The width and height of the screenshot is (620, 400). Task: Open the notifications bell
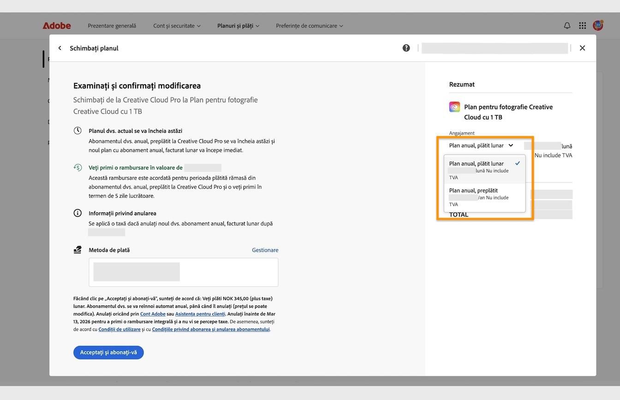pos(567,26)
